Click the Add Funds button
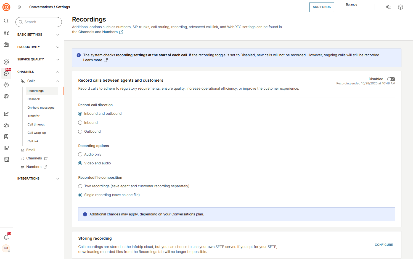This screenshot has height=259, width=413. (322, 7)
